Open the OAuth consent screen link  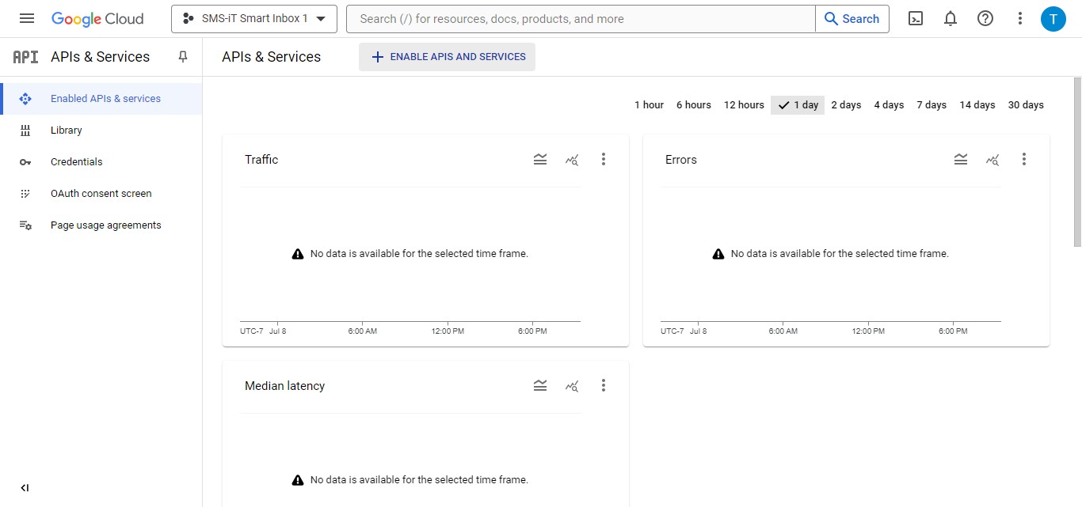(101, 193)
